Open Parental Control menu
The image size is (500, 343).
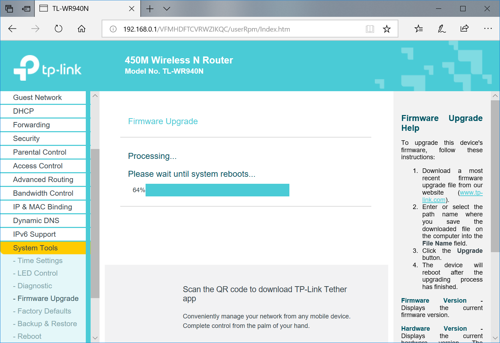click(43, 152)
